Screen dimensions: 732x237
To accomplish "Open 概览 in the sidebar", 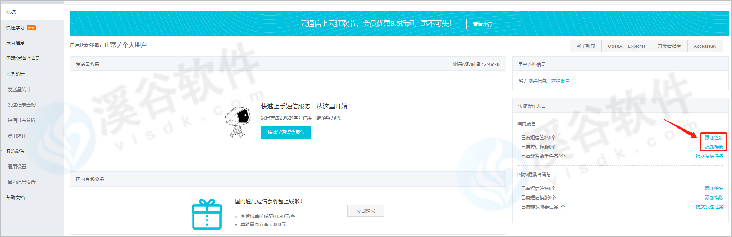I will coord(11,12).
